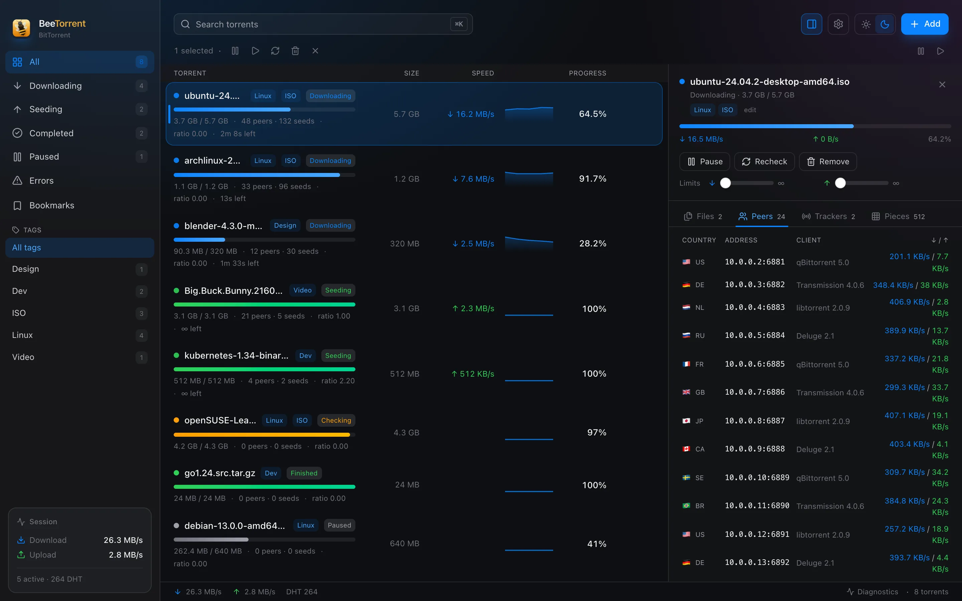962x601 pixels.
Task: Switch to dark theme with moon icon
Action: point(885,24)
